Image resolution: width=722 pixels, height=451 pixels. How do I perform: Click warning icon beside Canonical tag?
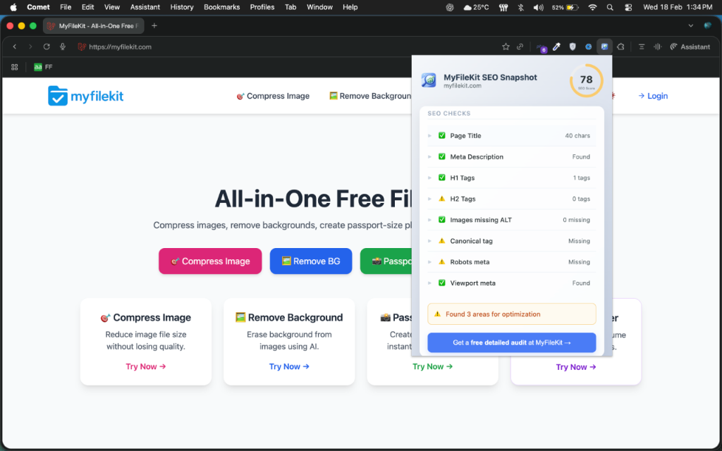pyautogui.click(x=441, y=241)
